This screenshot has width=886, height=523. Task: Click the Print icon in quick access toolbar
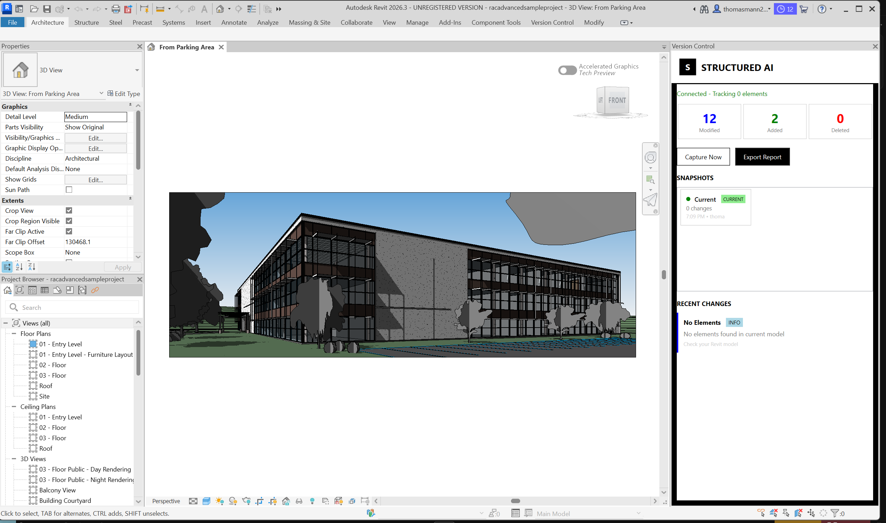(x=116, y=9)
